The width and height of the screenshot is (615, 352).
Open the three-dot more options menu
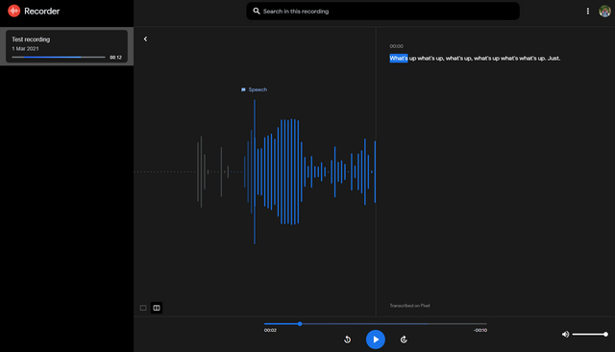pyautogui.click(x=587, y=11)
